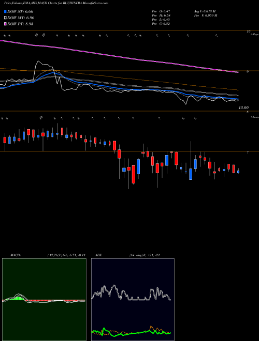Open the green MACD histogram panel
The width and height of the screenshot is (259, 341).
coord(44,300)
